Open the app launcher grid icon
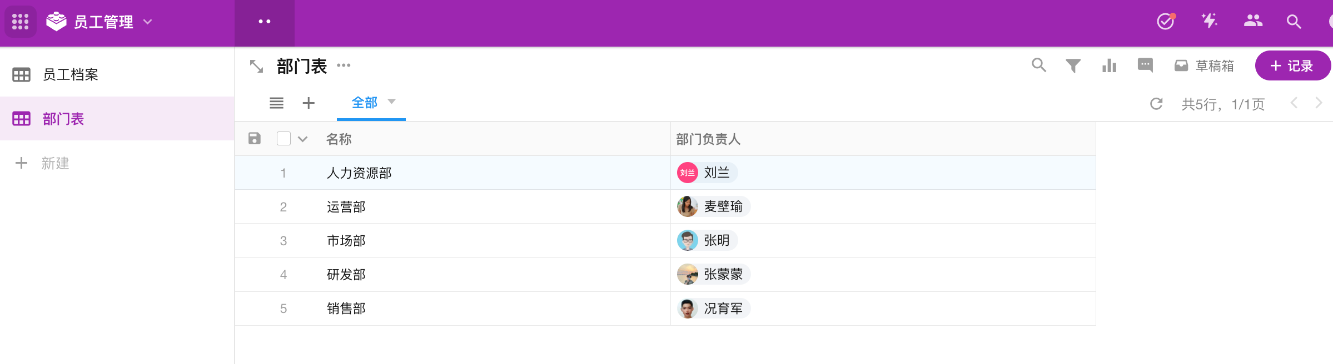Image resolution: width=1333 pixels, height=364 pixels. point(21,22)
